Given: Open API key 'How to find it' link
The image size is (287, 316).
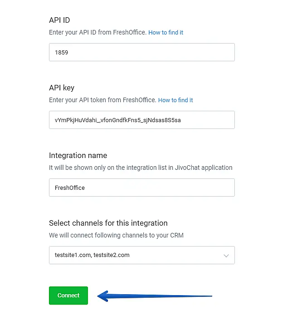Looking at the screenshot, I should [x=175, y=100].
